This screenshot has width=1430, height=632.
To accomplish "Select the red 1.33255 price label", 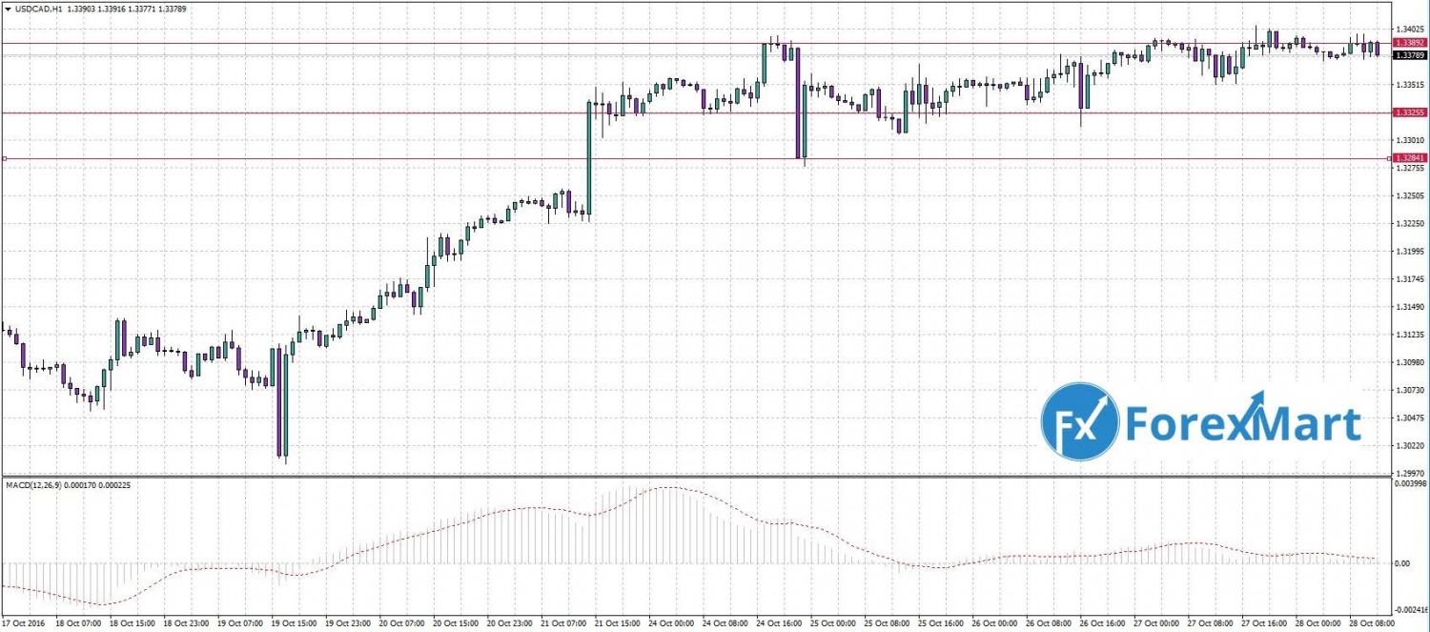I will [1409, 112].
